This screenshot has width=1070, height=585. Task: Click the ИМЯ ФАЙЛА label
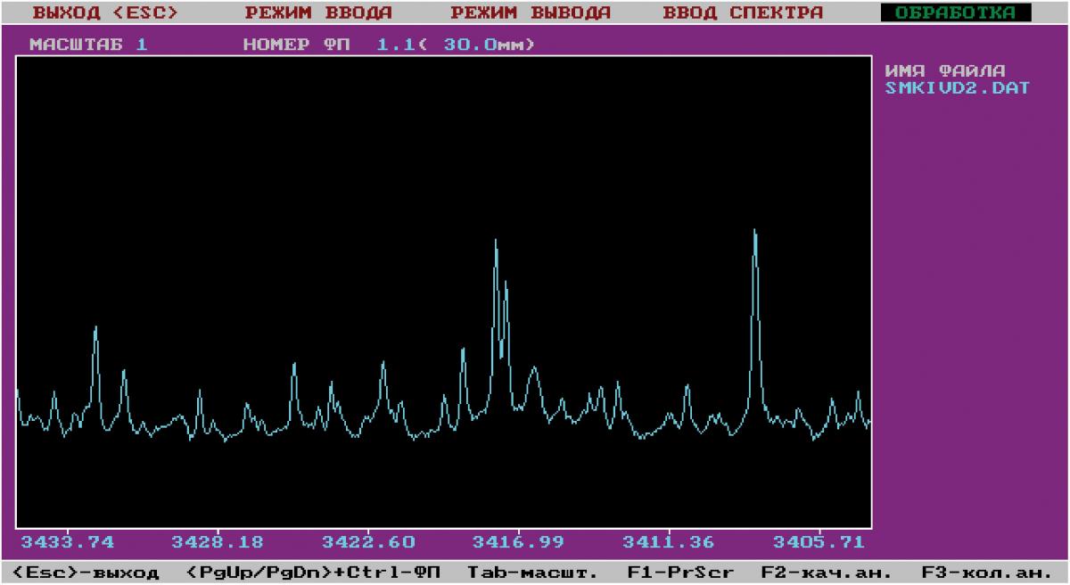[x=945, y=71]
